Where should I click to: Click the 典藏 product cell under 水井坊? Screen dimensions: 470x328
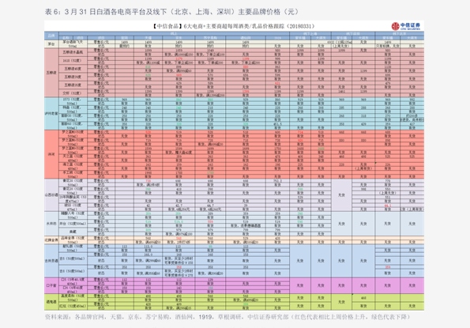[73, 232]
